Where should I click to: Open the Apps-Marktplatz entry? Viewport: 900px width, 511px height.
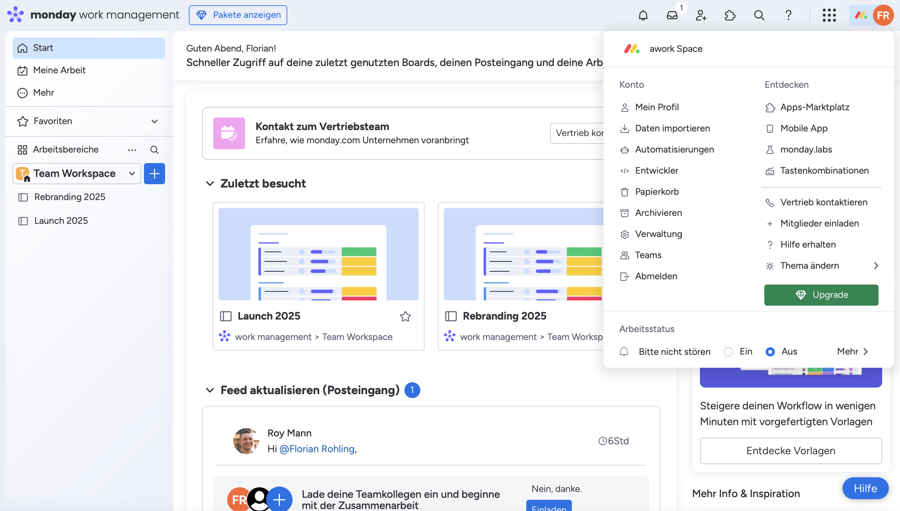click(807, 107)
